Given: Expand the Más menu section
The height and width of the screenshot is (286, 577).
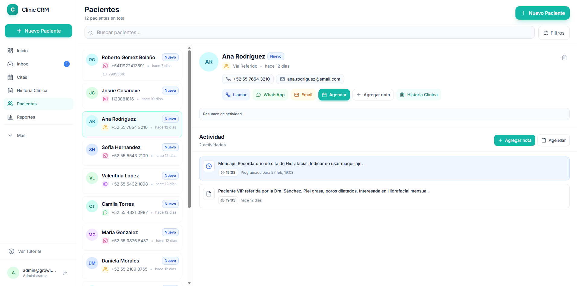Looking at the screenshot, I should (39, 135).
